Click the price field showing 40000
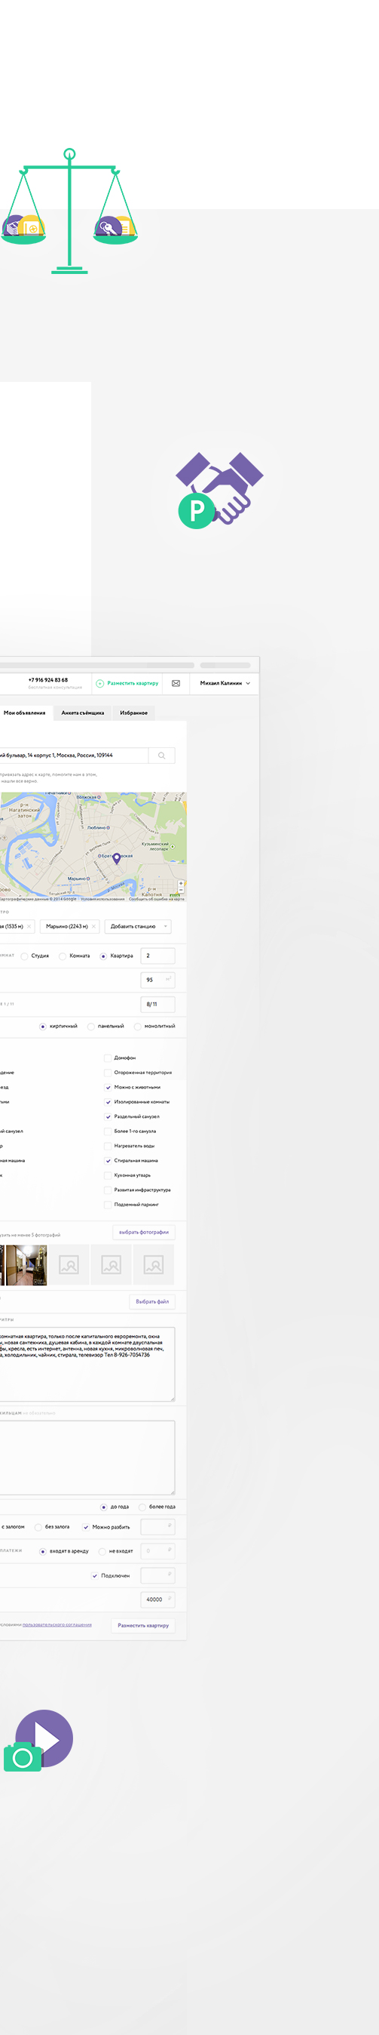Viewport: 379px width, 2035px height. (157, 1599)
